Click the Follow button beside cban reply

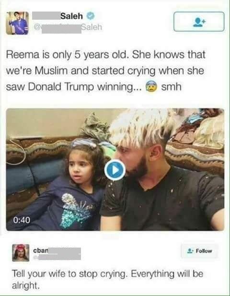tap(199, 251)
